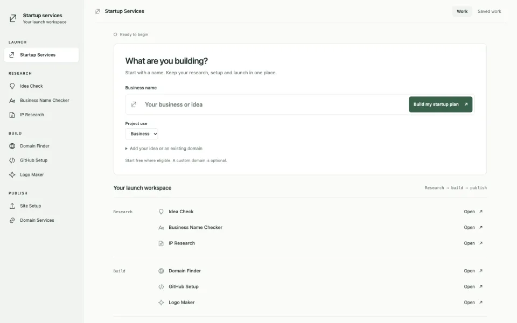Go to GitHub Setup in the sidebar
The width and height of the screenshot is (517, 323).
click(x=41, y=160)
